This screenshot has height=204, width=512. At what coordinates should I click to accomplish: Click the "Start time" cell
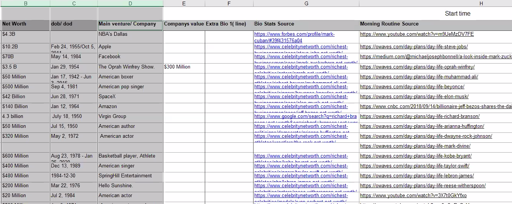click(x=458, y=14)
